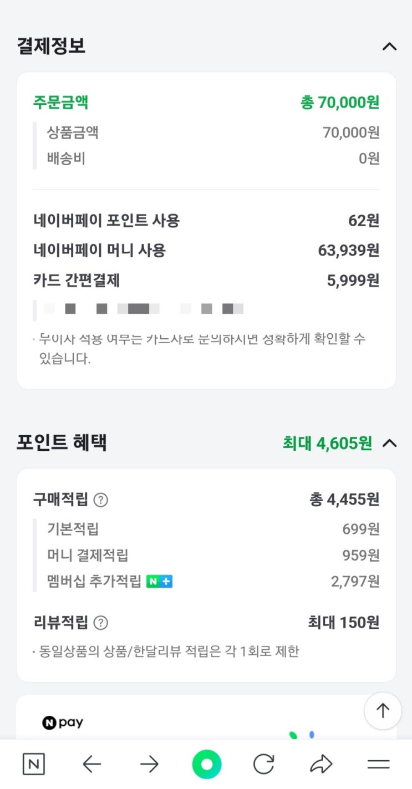Image resolution: width=412 pixels, height=789 pixels.
Task: Tap the 포인트 혜택 section title
Action: point(62,442)
